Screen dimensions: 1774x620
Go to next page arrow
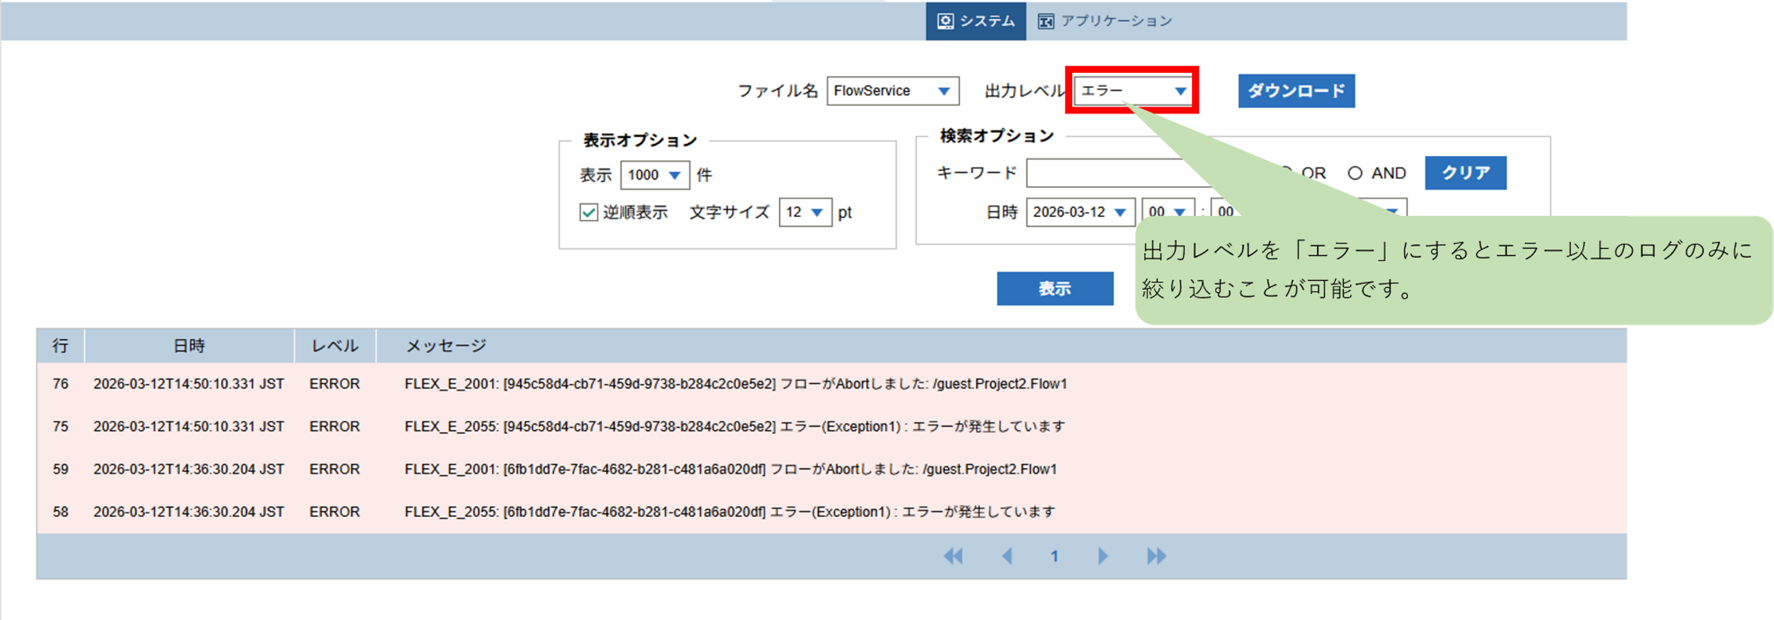coord(1102,556)
